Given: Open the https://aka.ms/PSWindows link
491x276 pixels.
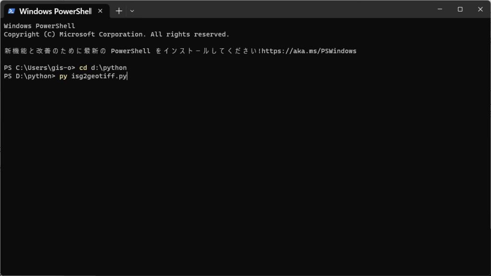Looking at the screenshot, I should click(309, 51).
